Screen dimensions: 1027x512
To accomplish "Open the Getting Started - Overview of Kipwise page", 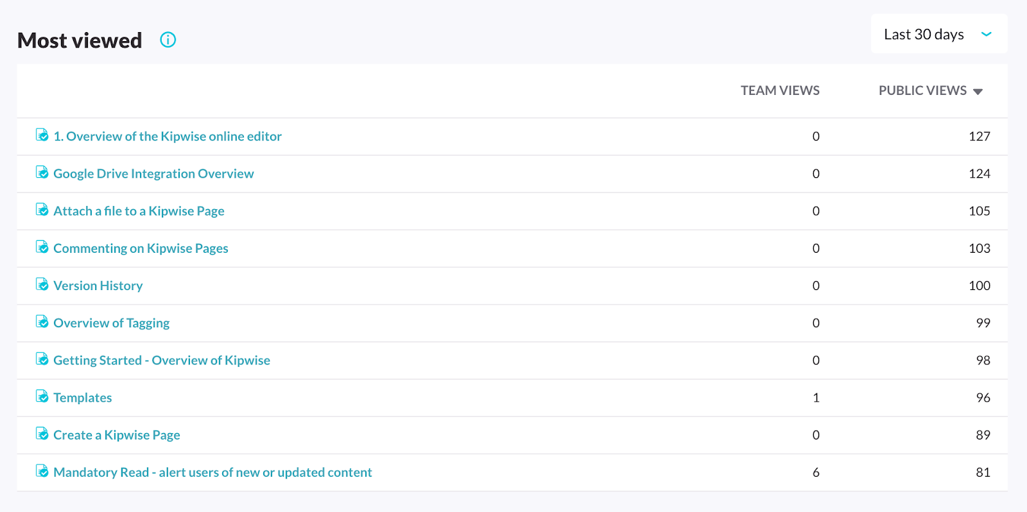I will [x=162, y=361].
